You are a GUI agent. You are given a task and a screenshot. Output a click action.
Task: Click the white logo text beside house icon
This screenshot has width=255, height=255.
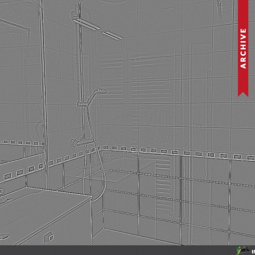[x=254, y=251]
